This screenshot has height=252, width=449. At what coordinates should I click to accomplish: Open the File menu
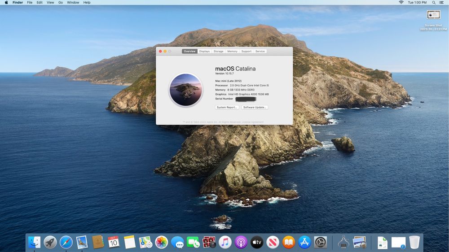30,2
